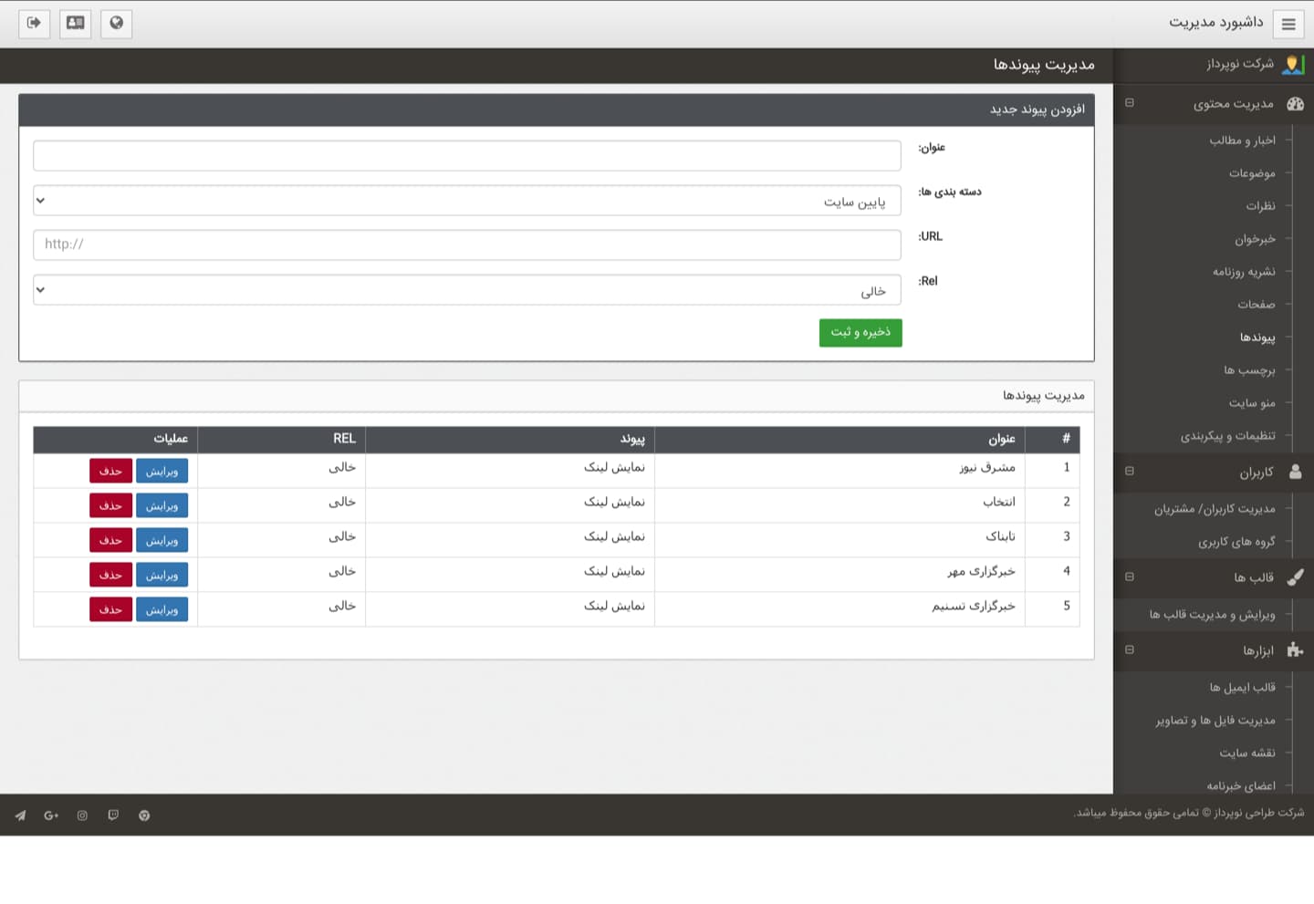Click the Instagram icon in the footer
This screenshot has height=904, width=1314.
82,816
